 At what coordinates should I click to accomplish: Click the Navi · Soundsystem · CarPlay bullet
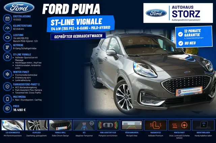pos(28,100)
